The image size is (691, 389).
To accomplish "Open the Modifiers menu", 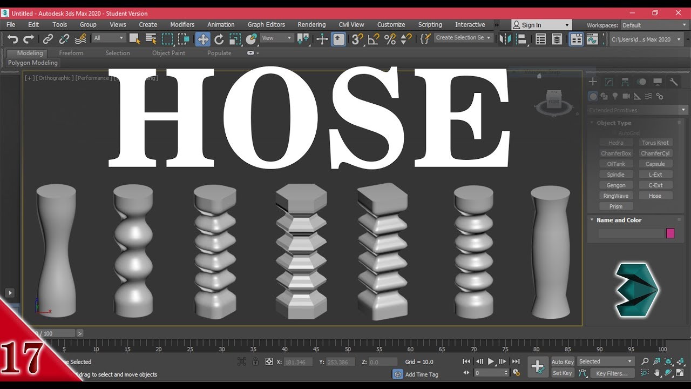I will coord(182,25).
